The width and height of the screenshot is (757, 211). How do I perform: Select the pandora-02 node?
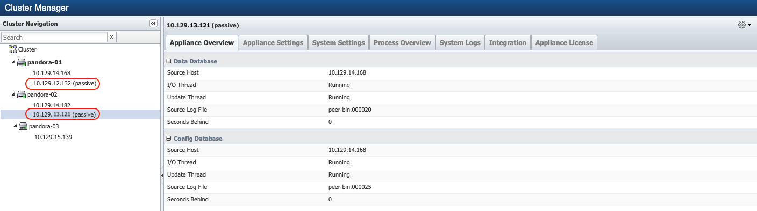point(42,94)
